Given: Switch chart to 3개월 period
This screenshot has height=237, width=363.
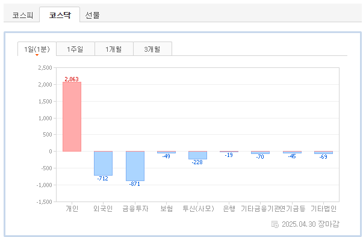Looking at the screenshot, I should (152, 49).
